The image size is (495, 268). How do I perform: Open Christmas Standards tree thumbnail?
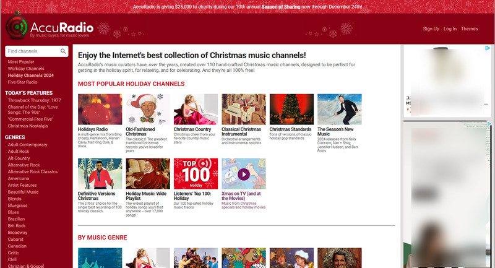[291, 109]
